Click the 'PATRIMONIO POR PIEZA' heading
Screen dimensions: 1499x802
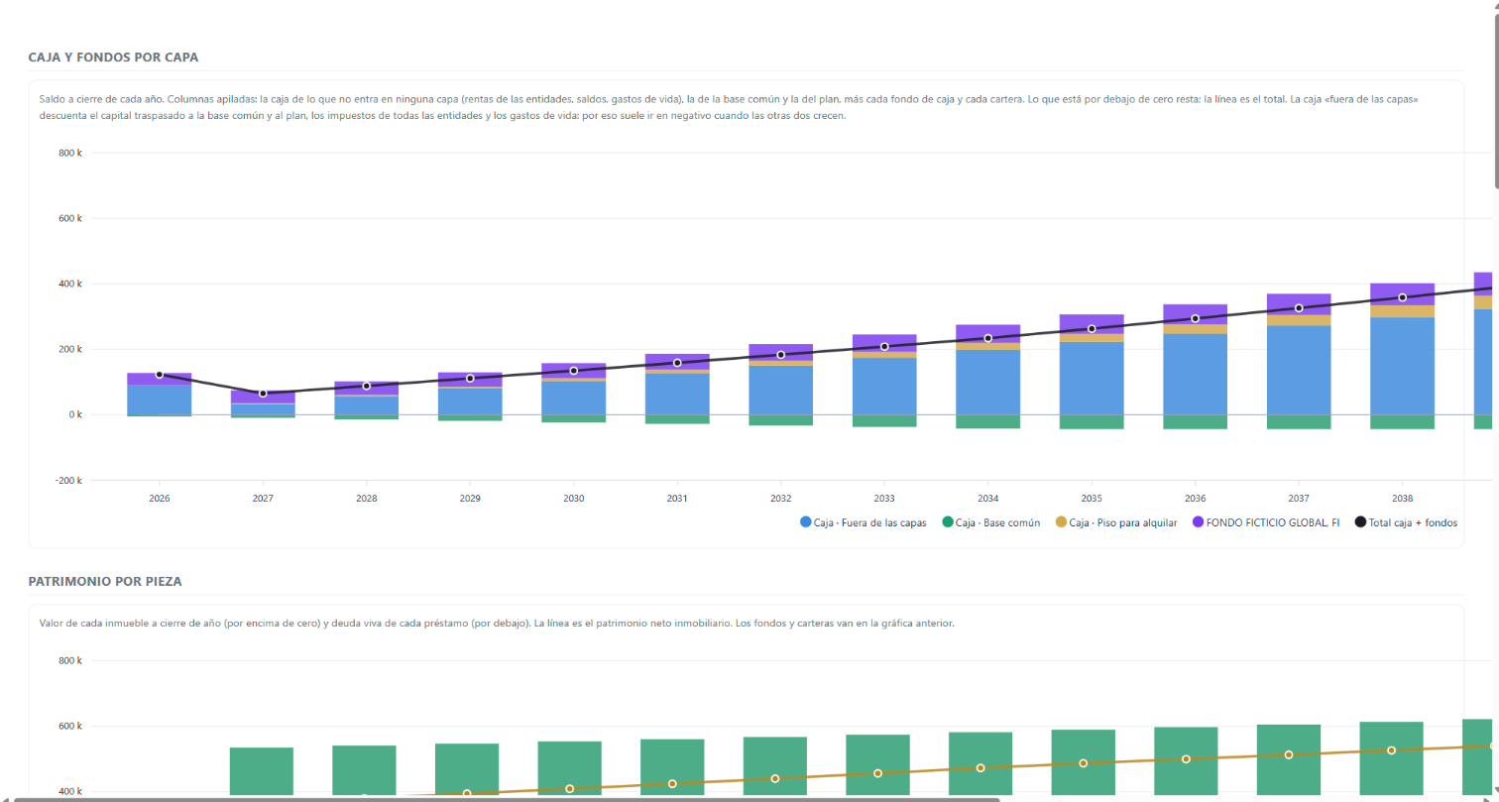coord(105,581)
